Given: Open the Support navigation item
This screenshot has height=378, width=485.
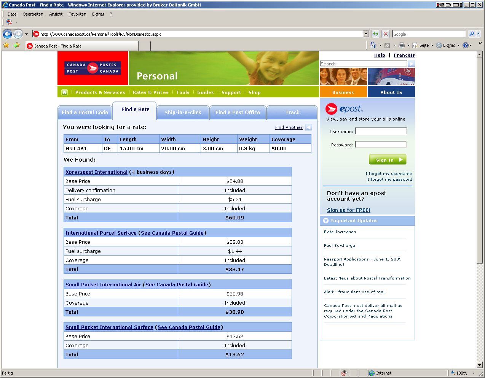Looking at the screenshot, I should click(231, 92).
